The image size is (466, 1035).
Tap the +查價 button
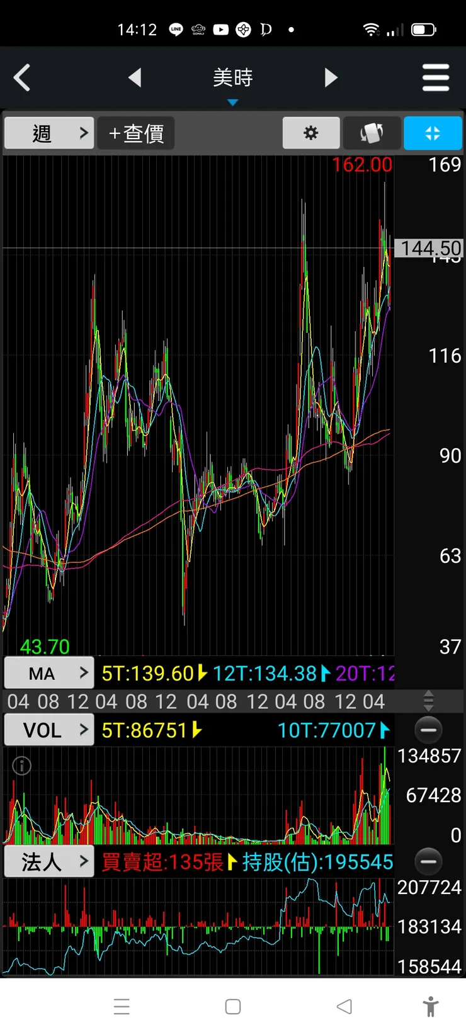tap(136, 133)
